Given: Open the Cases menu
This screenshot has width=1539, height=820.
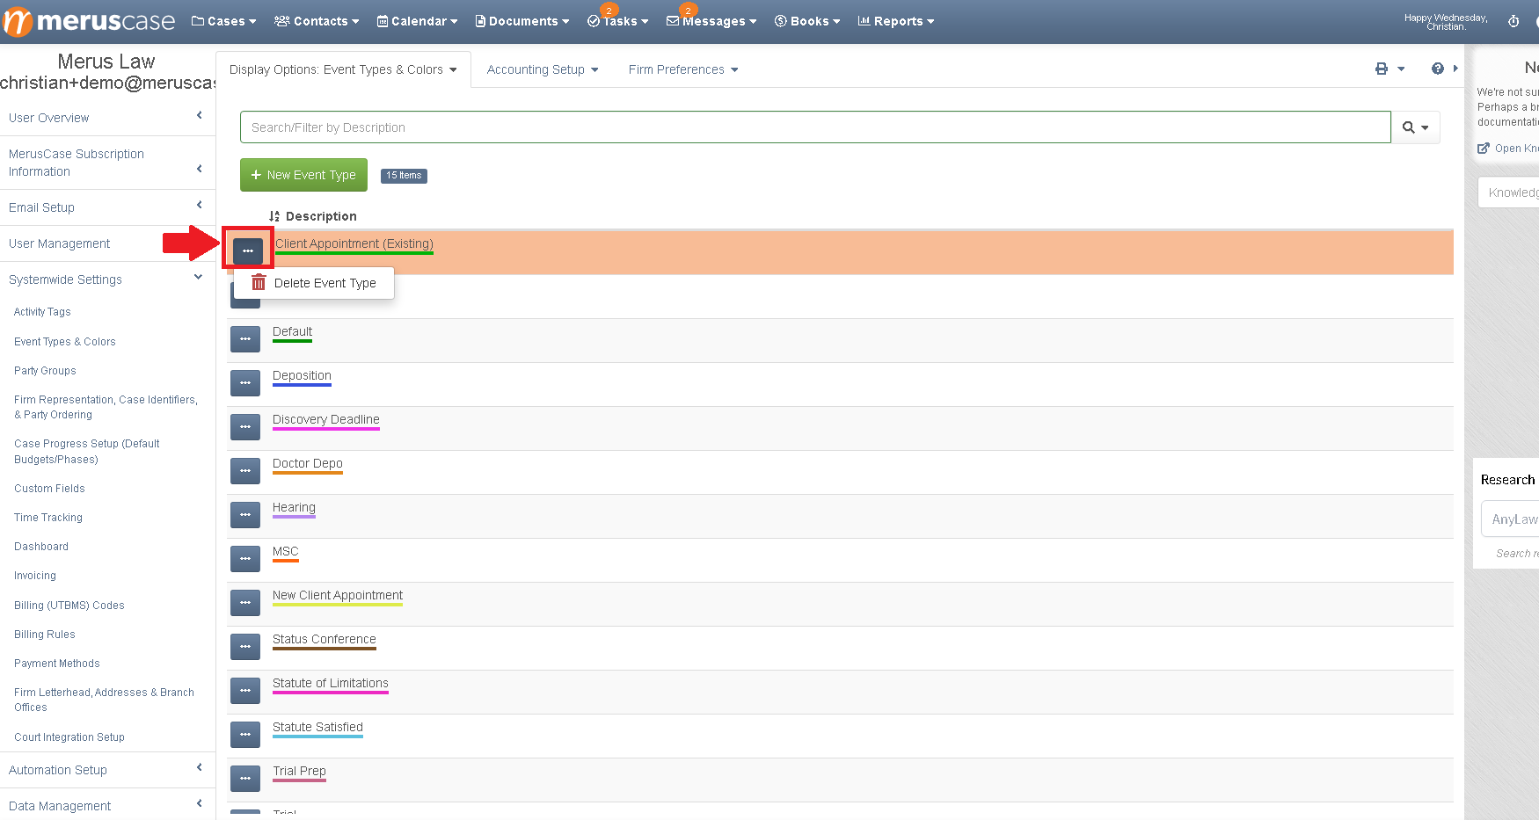Looking at the screenshot, I should click(224, 21).
